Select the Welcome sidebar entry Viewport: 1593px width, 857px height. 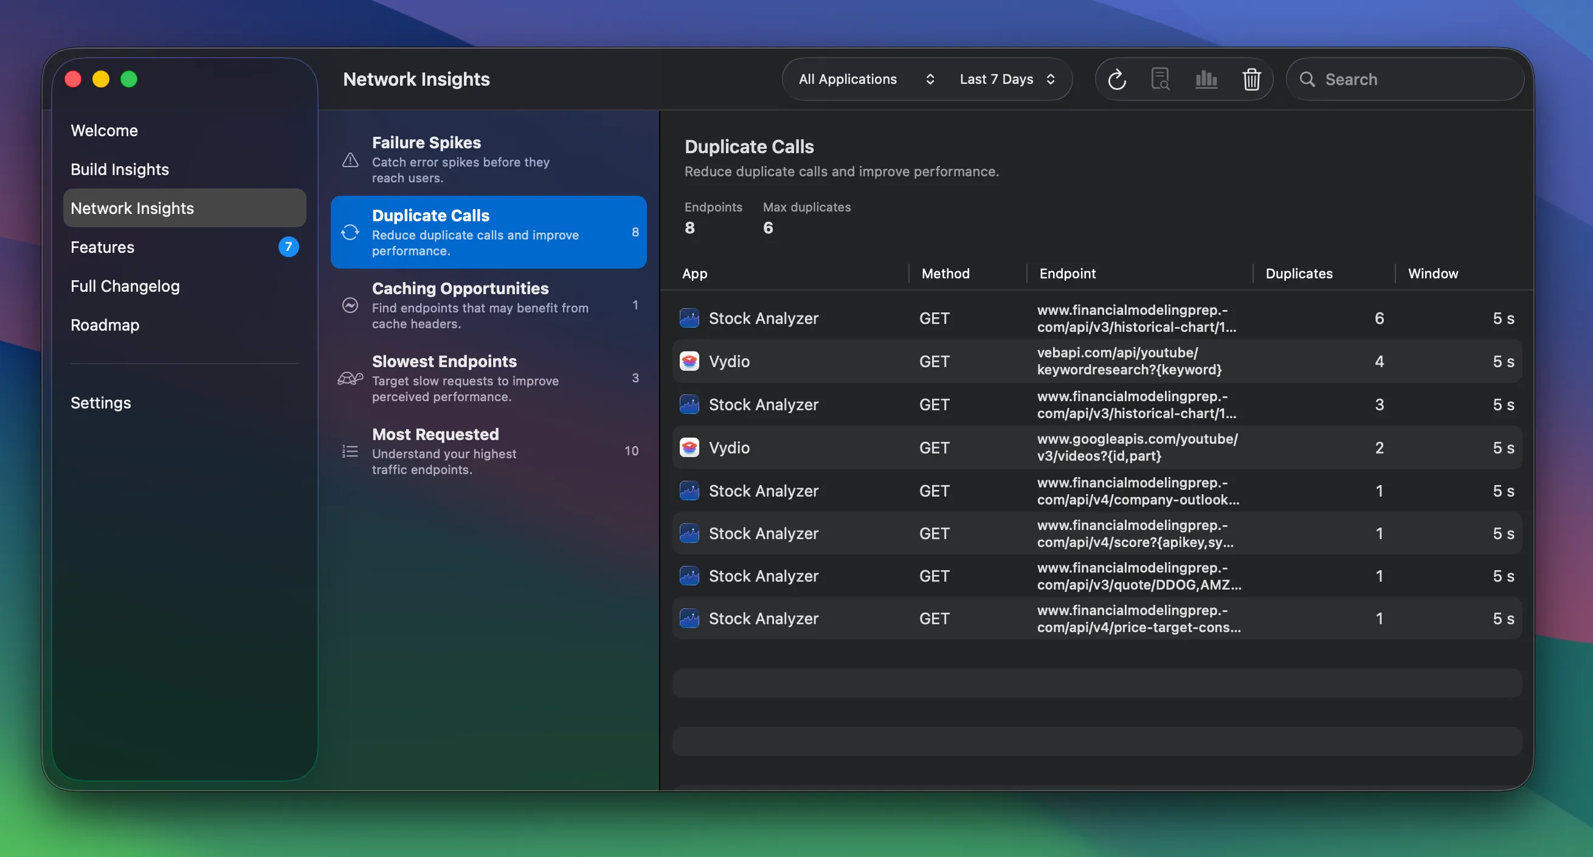(104, 130)
